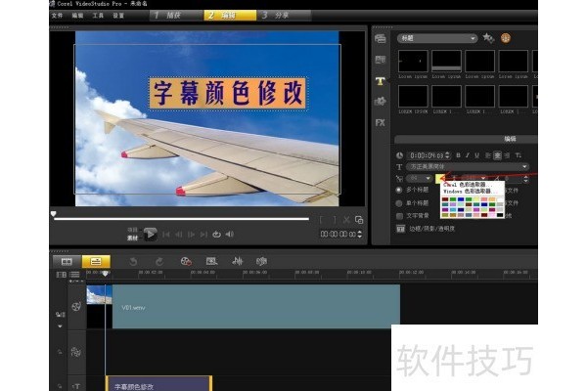
Task: Switch text to vertical orientation
Action: pyautogui.click(x=519, y=155)
